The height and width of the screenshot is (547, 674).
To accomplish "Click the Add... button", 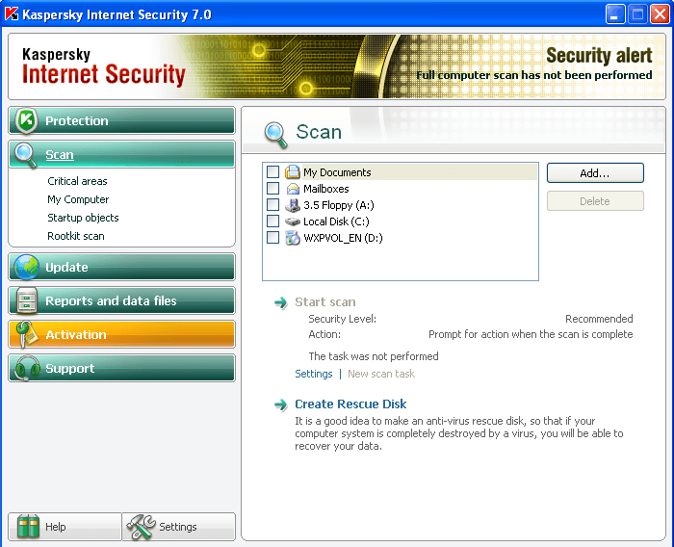I will tap(595, 173).
